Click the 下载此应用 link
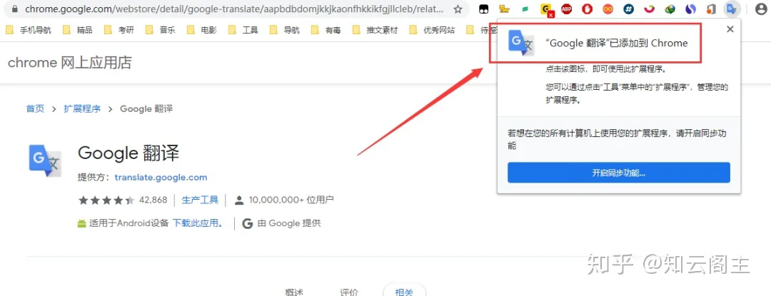The image size is (771, 296). (x=197, y=223)
